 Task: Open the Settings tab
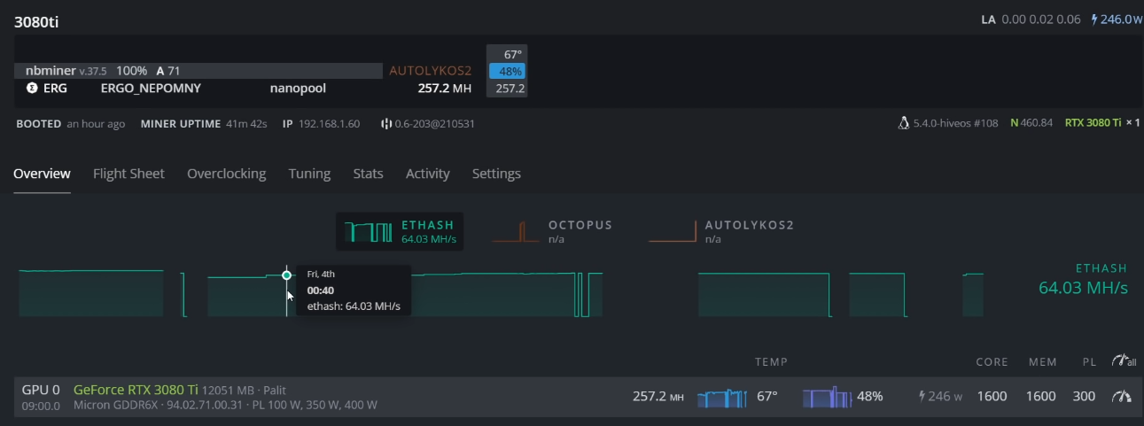pyautogui.click(x=496, y=174)
